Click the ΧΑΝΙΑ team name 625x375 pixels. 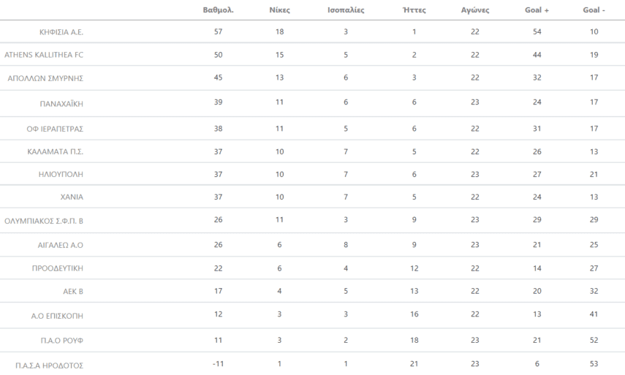[x=71, y=197]
